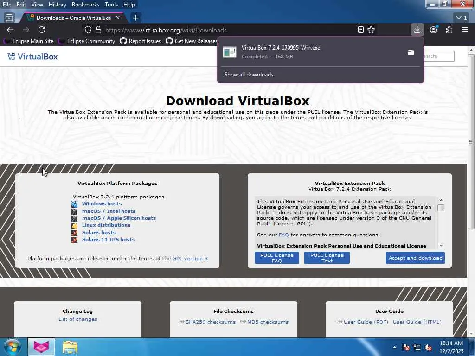Open the View menu
Viewport: 475px width, 356px height.
(37, 5)
